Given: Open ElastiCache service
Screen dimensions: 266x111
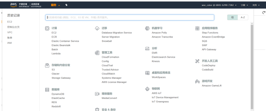Looking at the screenshot, I should coord(58,98).
